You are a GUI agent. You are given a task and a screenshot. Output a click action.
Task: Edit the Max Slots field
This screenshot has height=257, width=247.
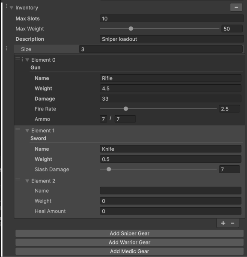pos(172,18)
